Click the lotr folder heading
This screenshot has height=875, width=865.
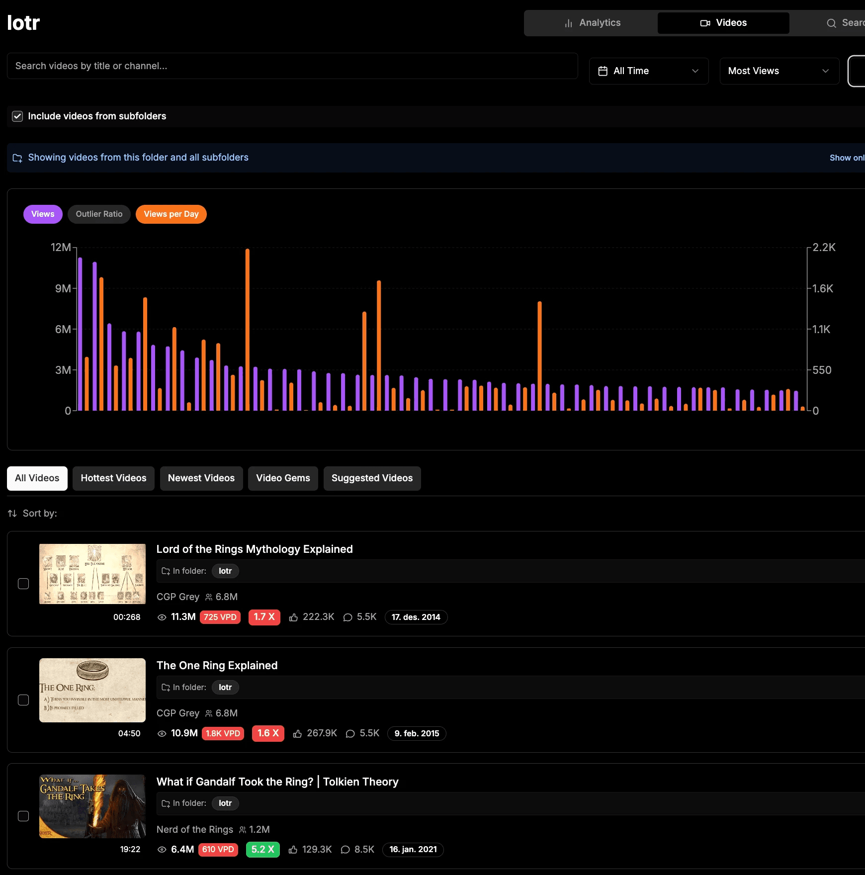click(x=23, y=23)
